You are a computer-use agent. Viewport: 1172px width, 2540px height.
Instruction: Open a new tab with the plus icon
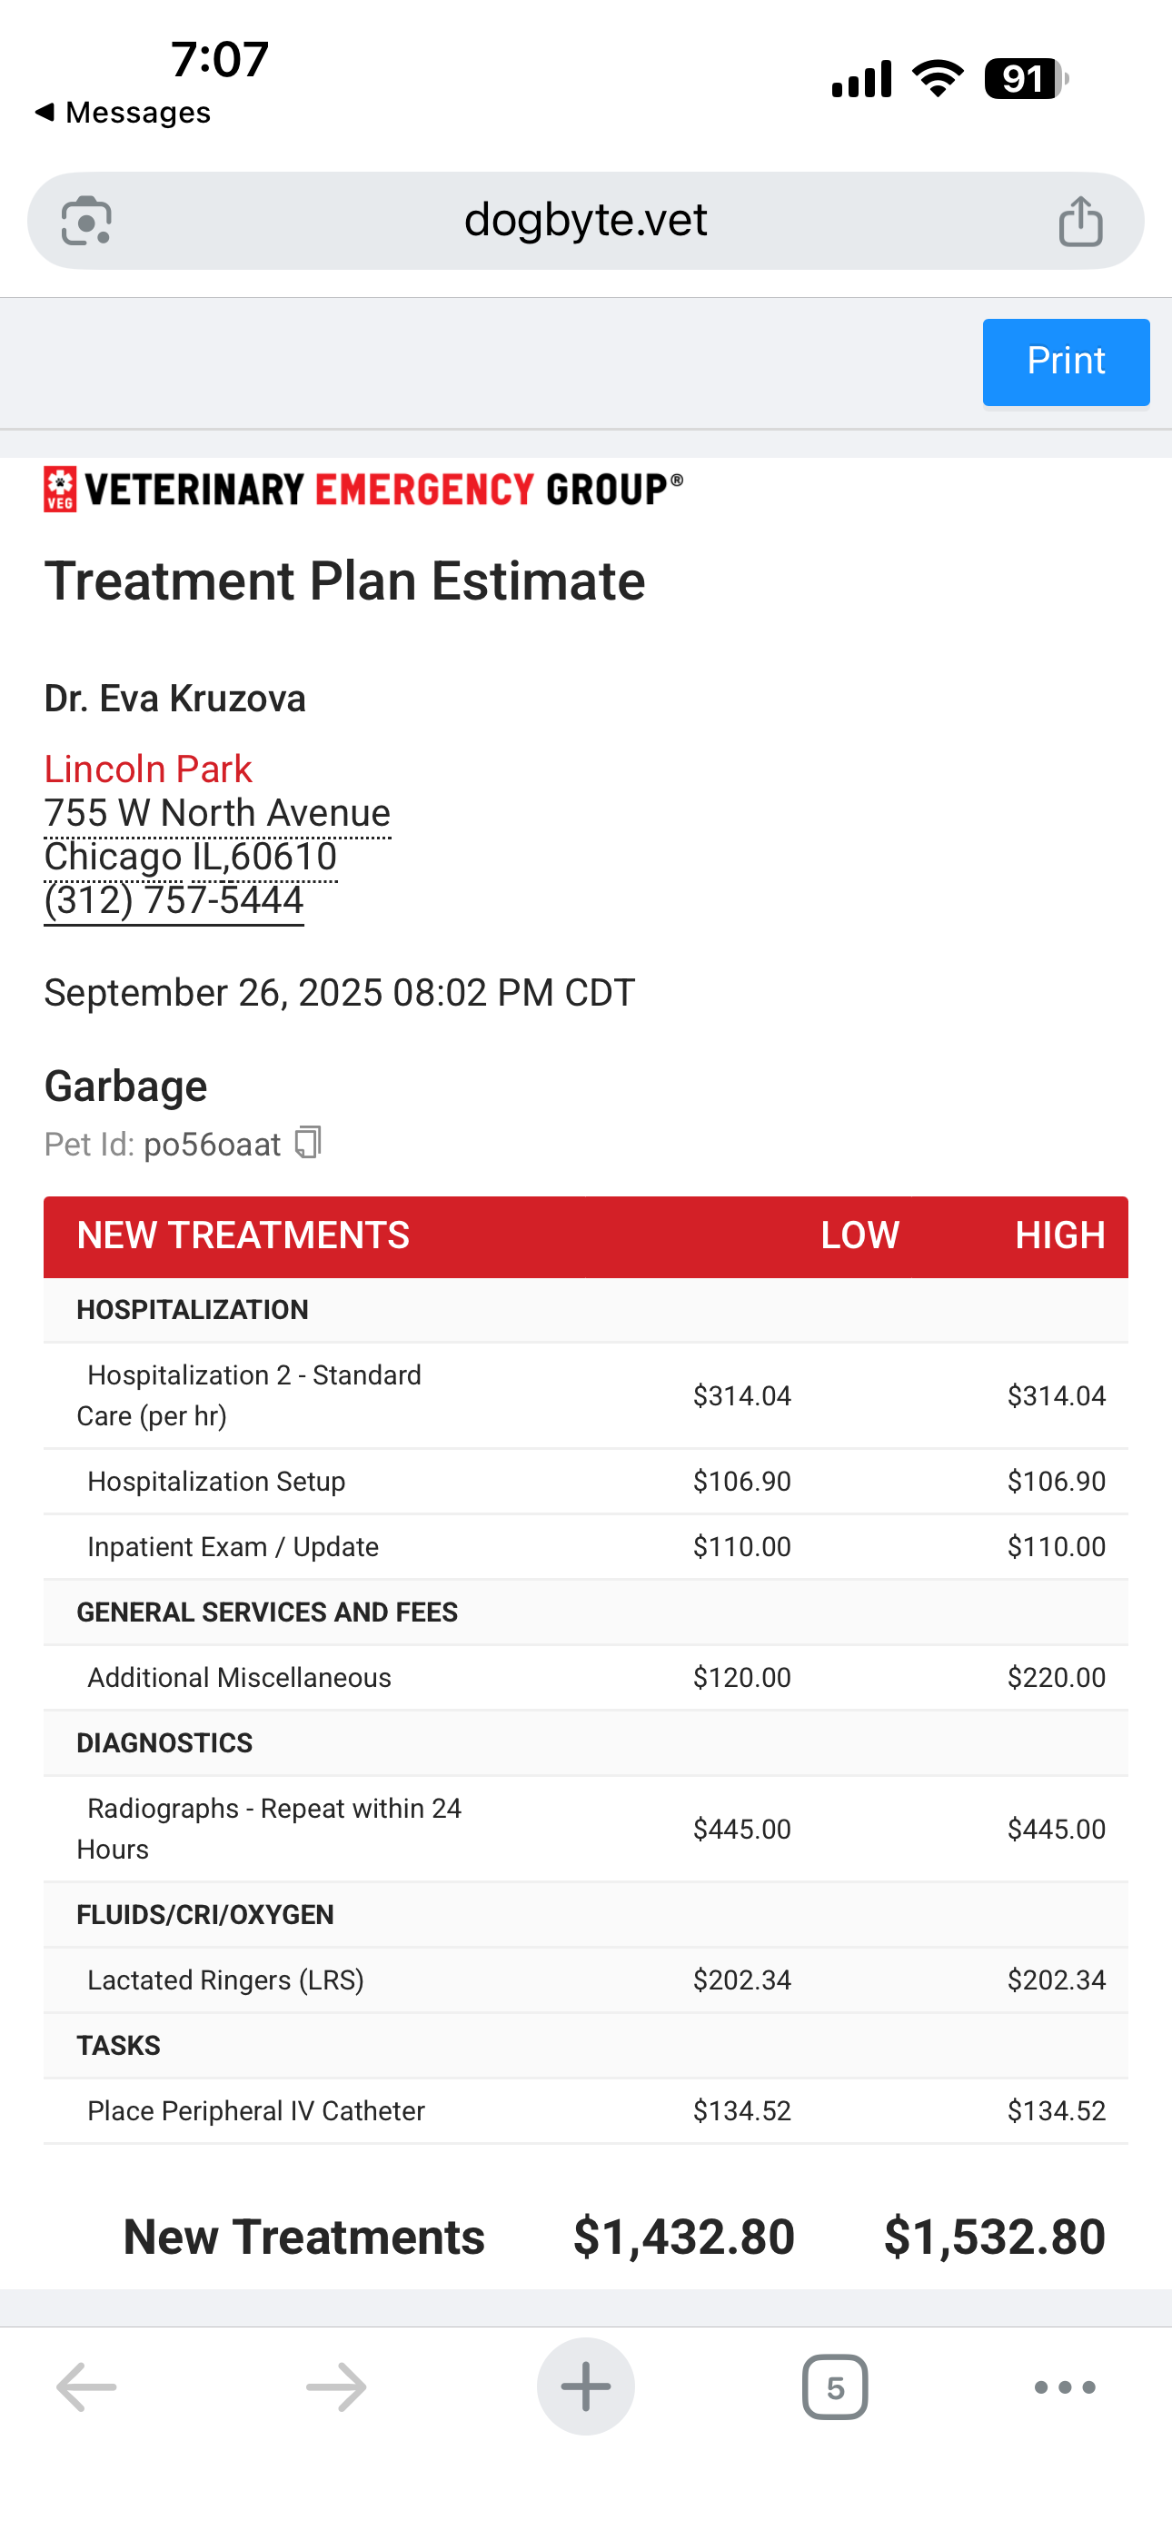(586, 2387)
